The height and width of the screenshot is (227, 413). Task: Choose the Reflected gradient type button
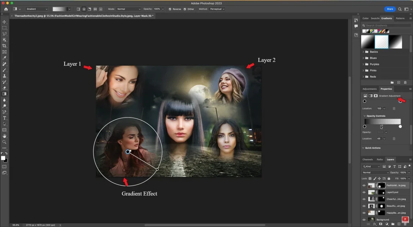pyautogui.click(x=95, y=9)
